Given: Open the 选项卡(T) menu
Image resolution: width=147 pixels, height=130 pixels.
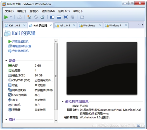Looking at the screenshot, I should pos(64,11).
